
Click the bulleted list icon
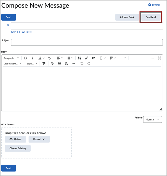point(68,58)
